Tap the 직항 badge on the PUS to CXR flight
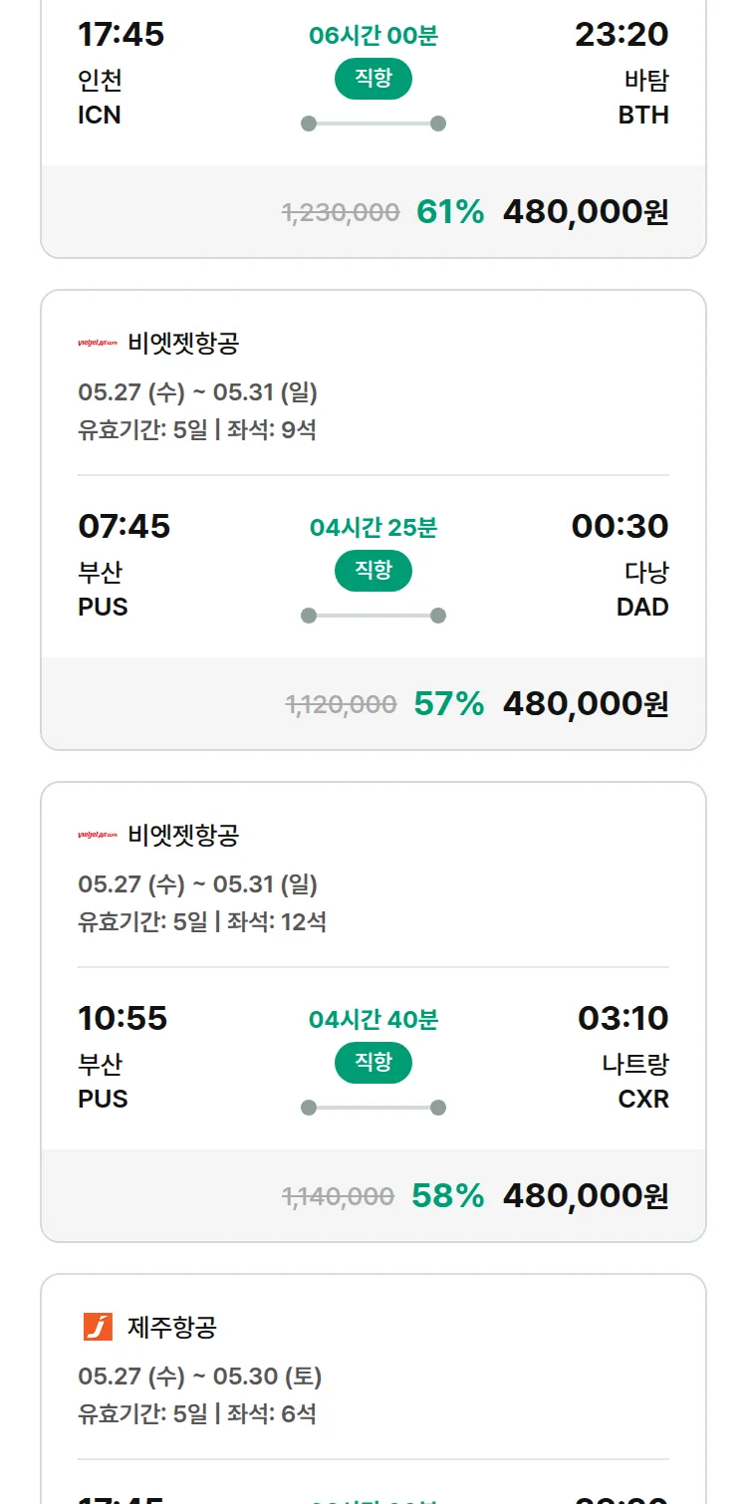 pyautogui.click(x=373, y=1063)
